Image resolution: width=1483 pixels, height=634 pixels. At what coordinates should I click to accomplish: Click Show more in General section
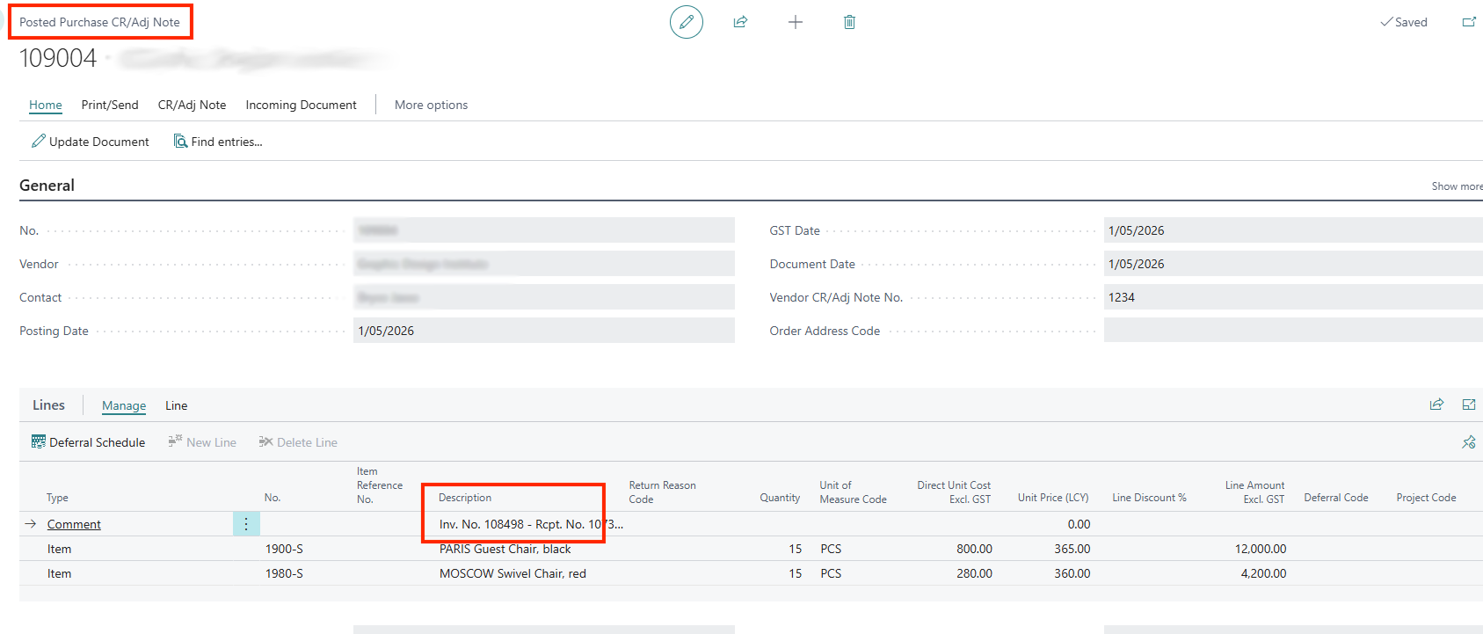coord(1456,186)
